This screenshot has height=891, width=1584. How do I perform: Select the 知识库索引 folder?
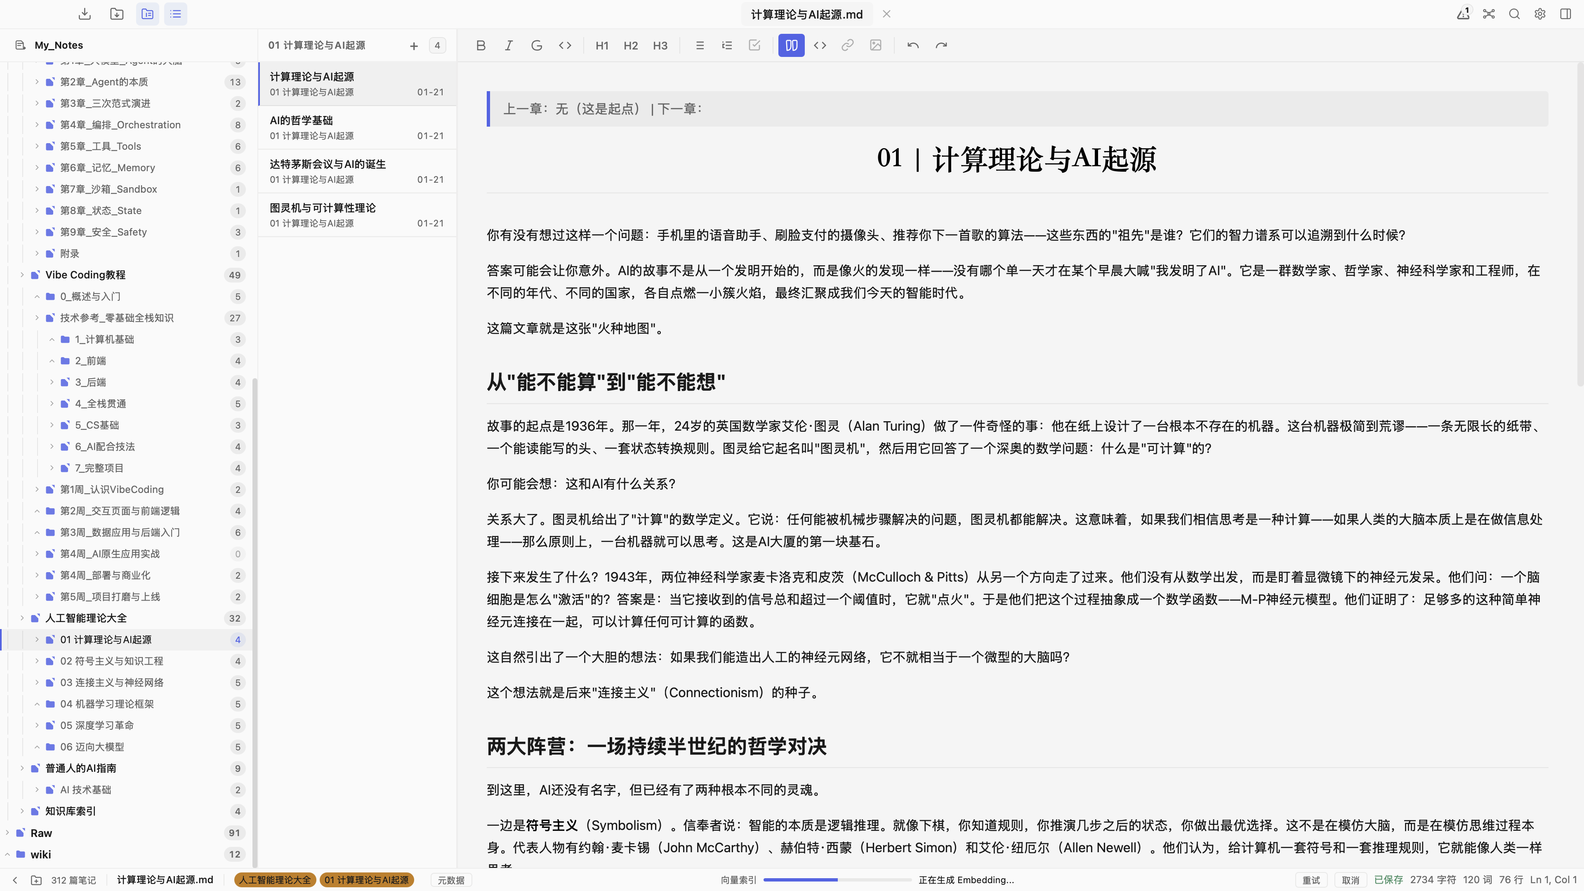click(x=126, y=811)
